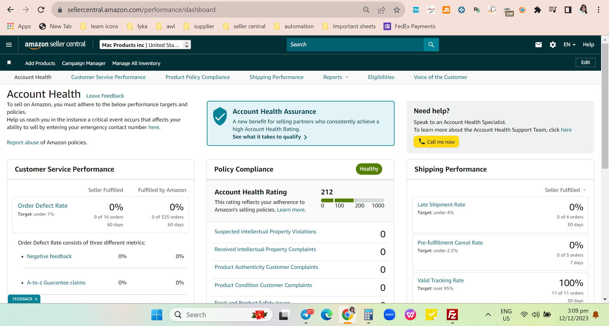Open the Help link in the header
This screenshot has width=609, height=326.
tap(588, 45)
